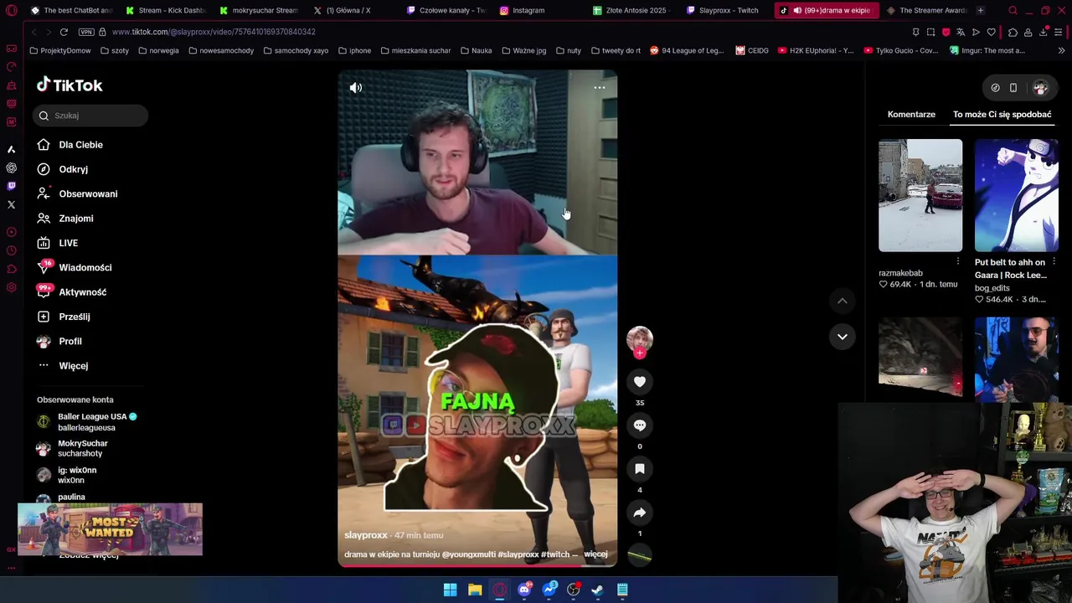Switch to Slayproxx - Twitch tab
The height and width of the screenshot is (603, 1072).
point(722,10)
